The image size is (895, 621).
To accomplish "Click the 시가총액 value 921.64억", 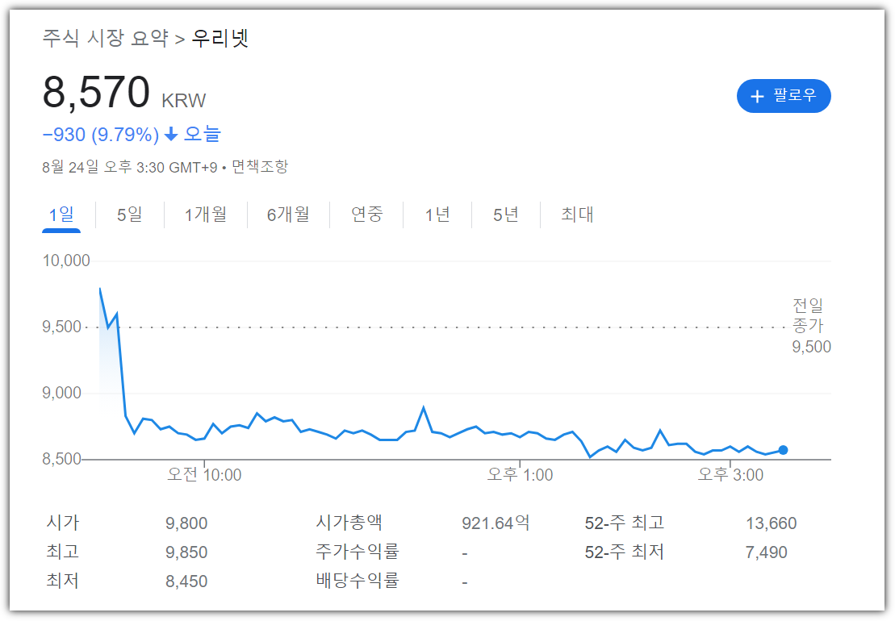I will click(496, 523).
